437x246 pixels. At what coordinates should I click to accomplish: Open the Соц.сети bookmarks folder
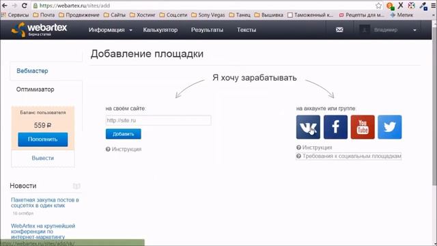[x=173, y=15]
